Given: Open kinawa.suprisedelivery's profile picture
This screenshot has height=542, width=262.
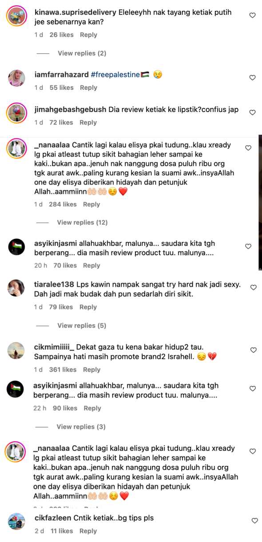Looking at the screenshot, I should point(16,16).
